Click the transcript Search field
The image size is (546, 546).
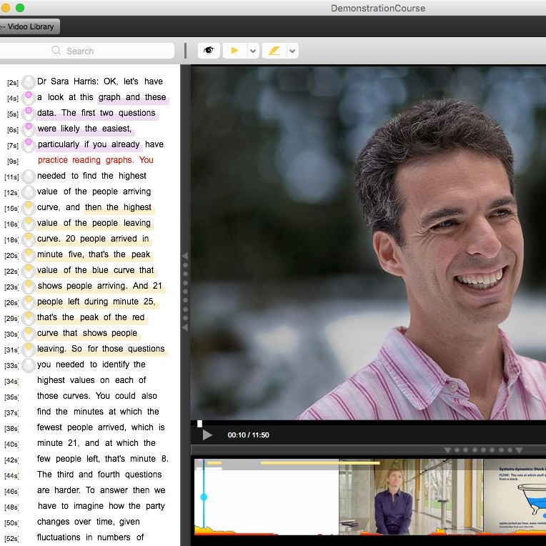[87, 51]
